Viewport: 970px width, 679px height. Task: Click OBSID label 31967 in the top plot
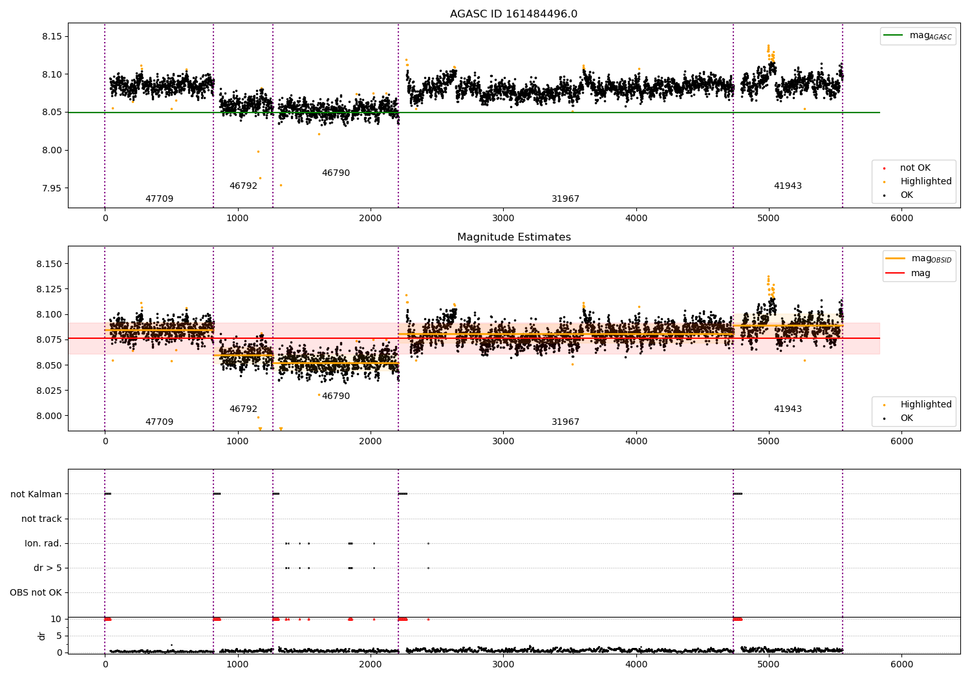[x=565, y=199]
